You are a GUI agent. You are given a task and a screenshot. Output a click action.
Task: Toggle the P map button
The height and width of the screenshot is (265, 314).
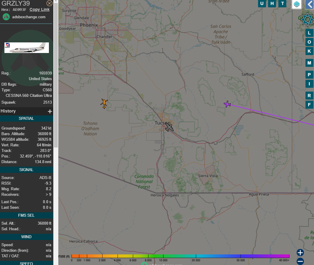[309, 75]
